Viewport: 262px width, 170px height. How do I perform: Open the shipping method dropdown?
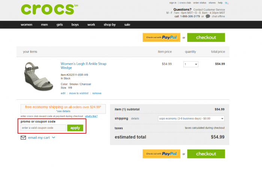pos(191,118)
